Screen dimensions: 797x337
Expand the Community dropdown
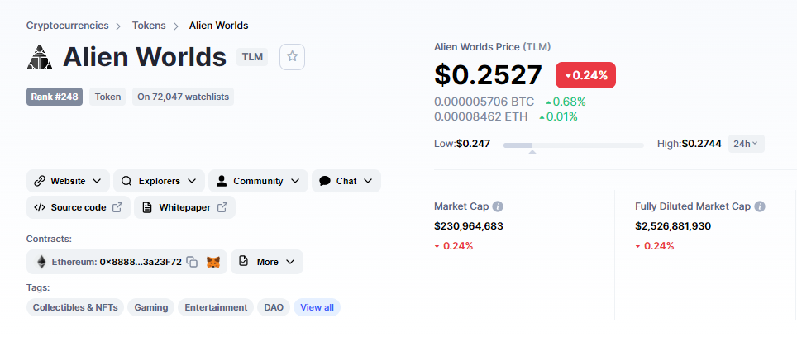(x=258, y=181)
